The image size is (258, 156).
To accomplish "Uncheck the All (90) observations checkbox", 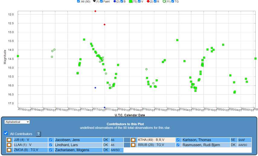I will (79, 2).
